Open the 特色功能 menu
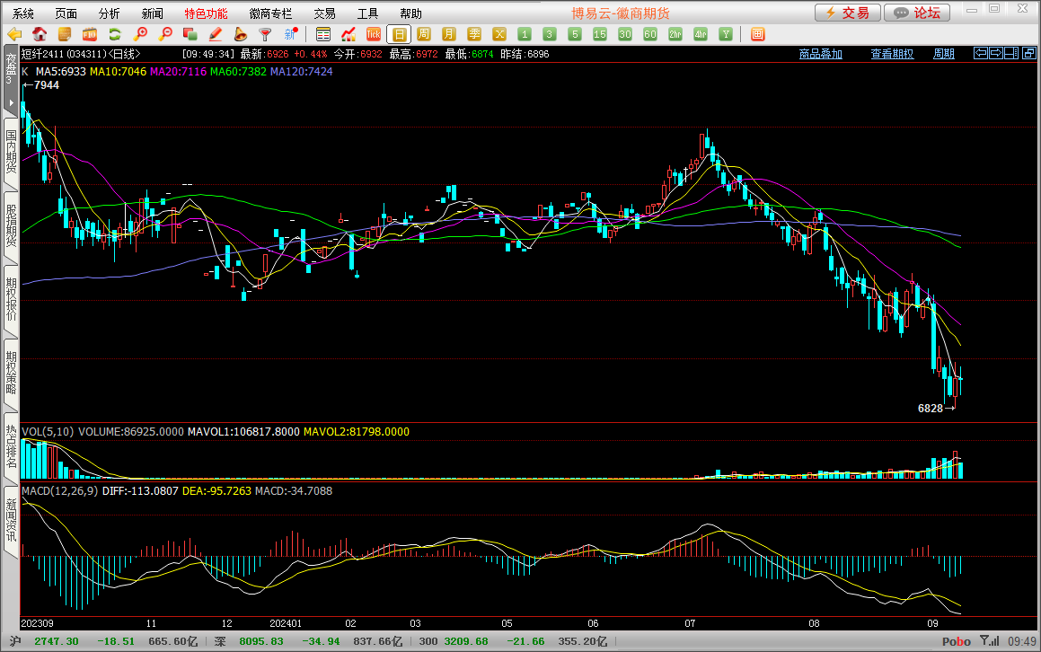Screen dimensions: 1041x652 coord(206,13)
